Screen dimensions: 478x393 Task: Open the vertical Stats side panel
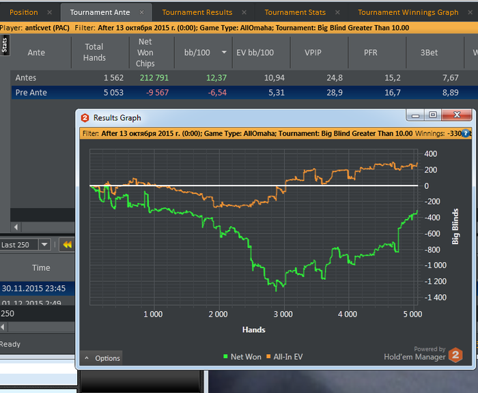click(x=5, y=45)
